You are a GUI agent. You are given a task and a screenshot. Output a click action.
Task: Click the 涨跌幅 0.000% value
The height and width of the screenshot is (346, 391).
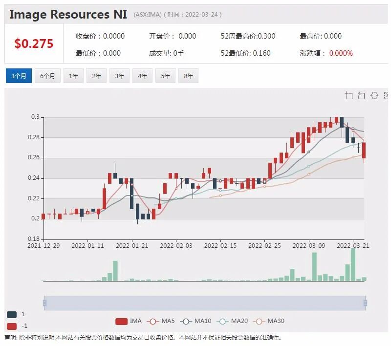(x=326, y=53)
